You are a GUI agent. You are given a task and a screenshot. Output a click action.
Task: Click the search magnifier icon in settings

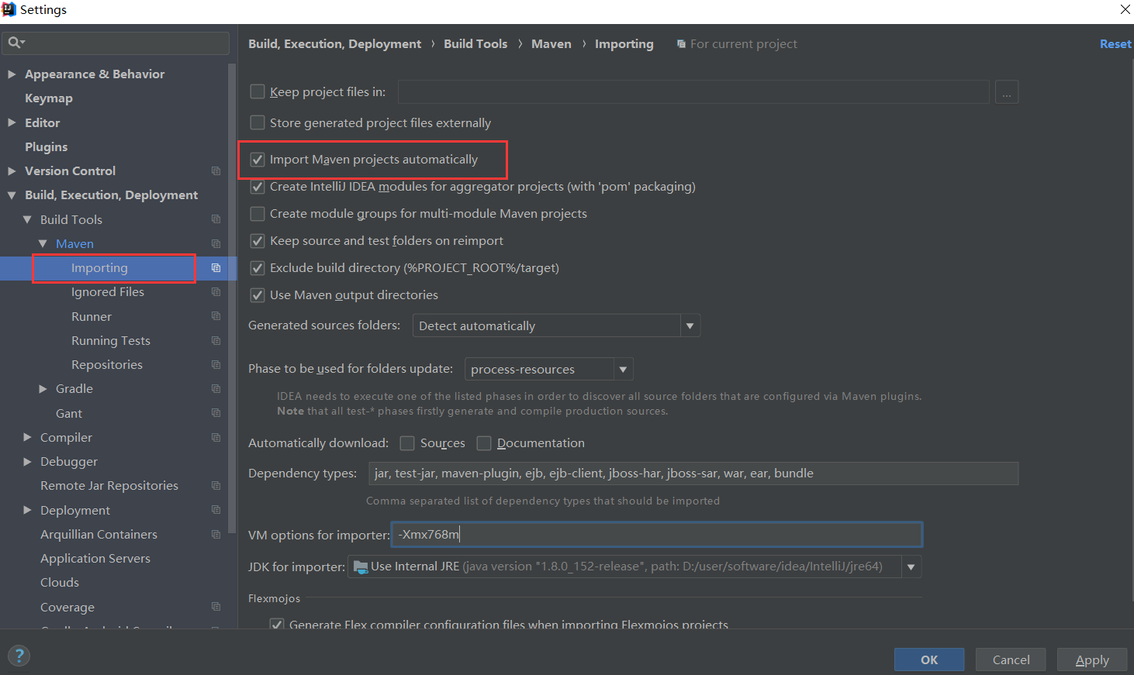click(15, 43)
